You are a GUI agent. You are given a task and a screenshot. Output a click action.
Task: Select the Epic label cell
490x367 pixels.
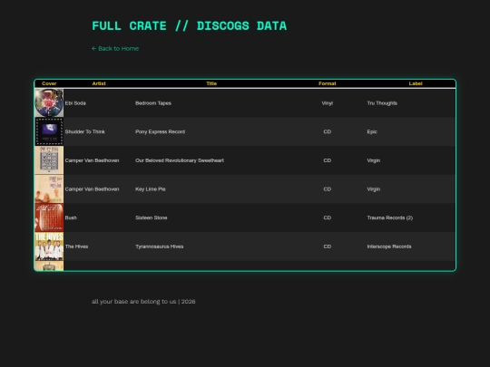pyautogui.click(x=372, y=131)
